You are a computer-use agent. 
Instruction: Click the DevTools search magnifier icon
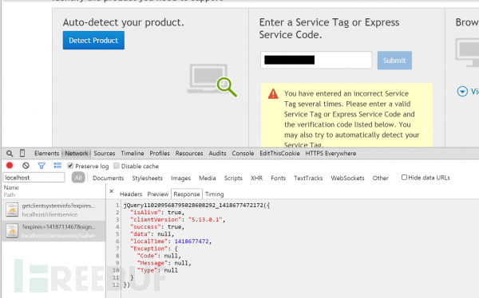pyautogui.click(x=10, y=154)
